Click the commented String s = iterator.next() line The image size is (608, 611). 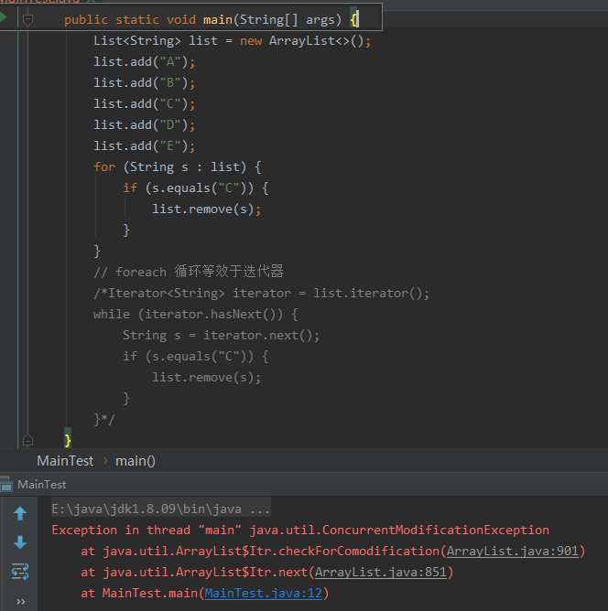(x=221, y=335)
